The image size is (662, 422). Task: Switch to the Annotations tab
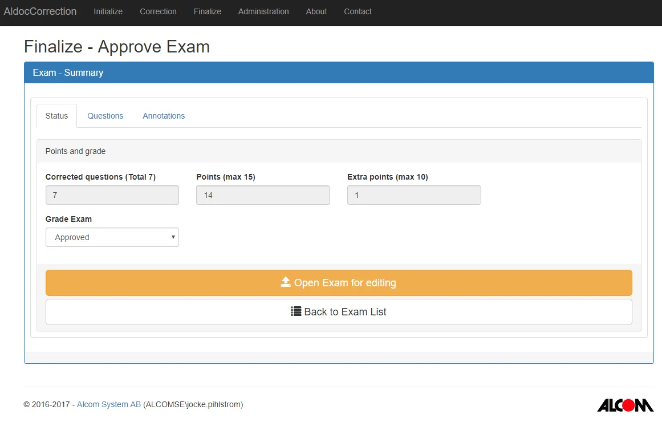tap(164, 116)
